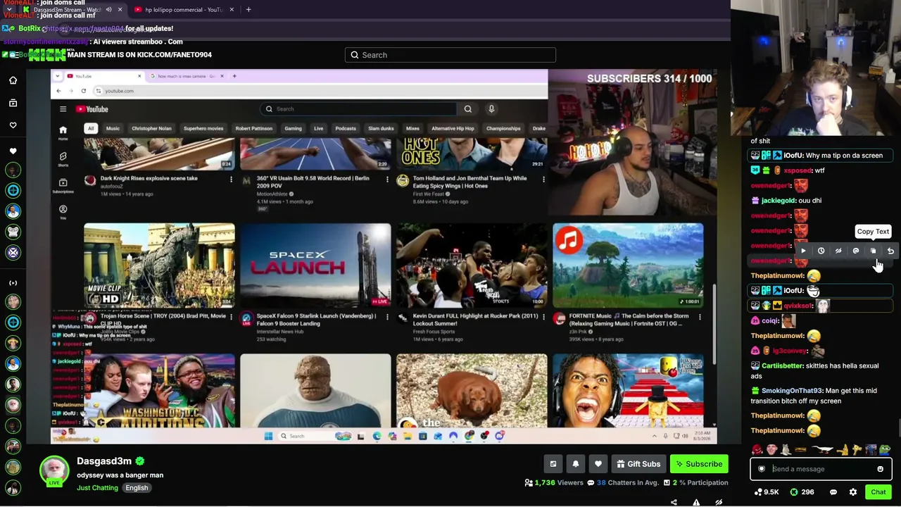This screenshot has width=901, height=507.
Task: Open the Kevin Durant Rucker Park thumbnail
Action: point(472,265)
